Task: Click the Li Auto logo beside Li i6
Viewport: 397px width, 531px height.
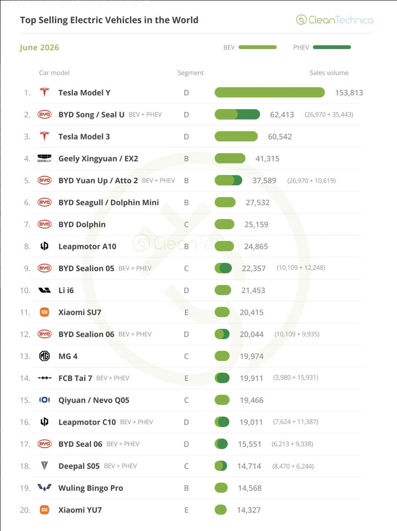Action: click(x=44, y=290)
